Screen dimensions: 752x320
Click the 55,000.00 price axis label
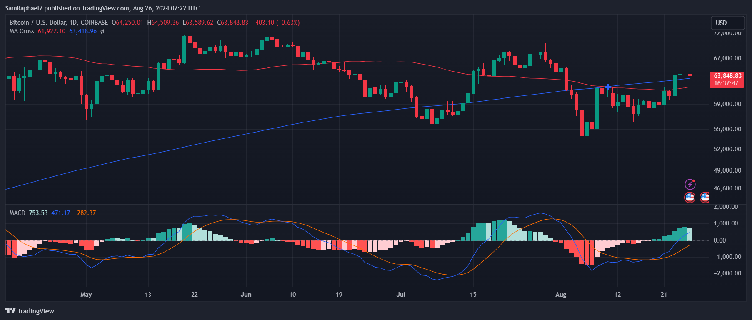727,129
